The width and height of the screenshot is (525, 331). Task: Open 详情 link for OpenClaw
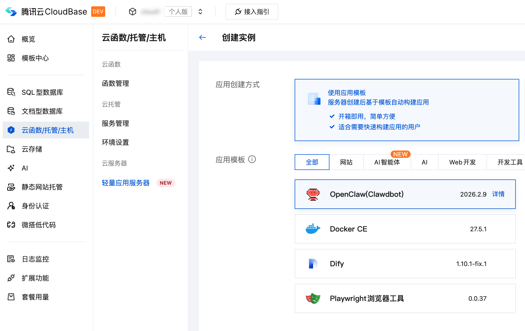498,194
